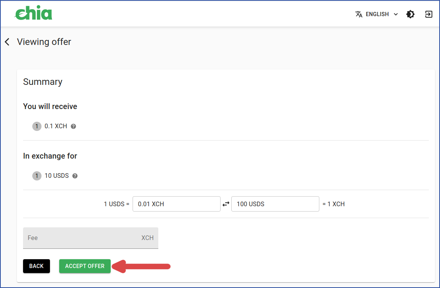The image size is (440, 288).
Task: Click the number 1 badge beside 0.1 XCH
Action: coord(37,126)
